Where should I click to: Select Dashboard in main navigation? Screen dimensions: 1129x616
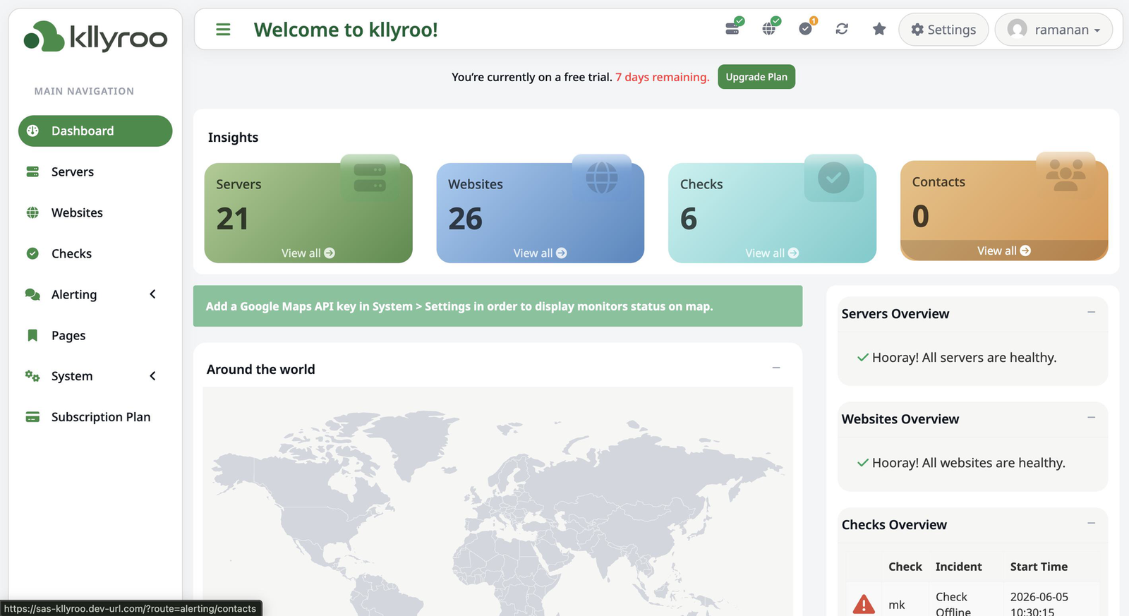(95, 131)
